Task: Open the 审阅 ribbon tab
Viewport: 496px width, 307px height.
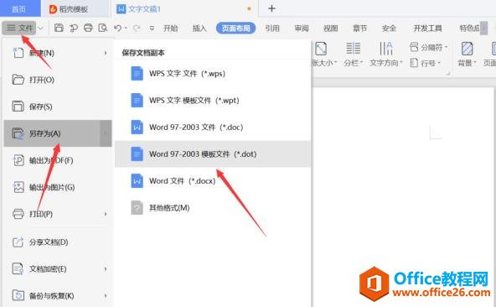Action: pos(302,29)
